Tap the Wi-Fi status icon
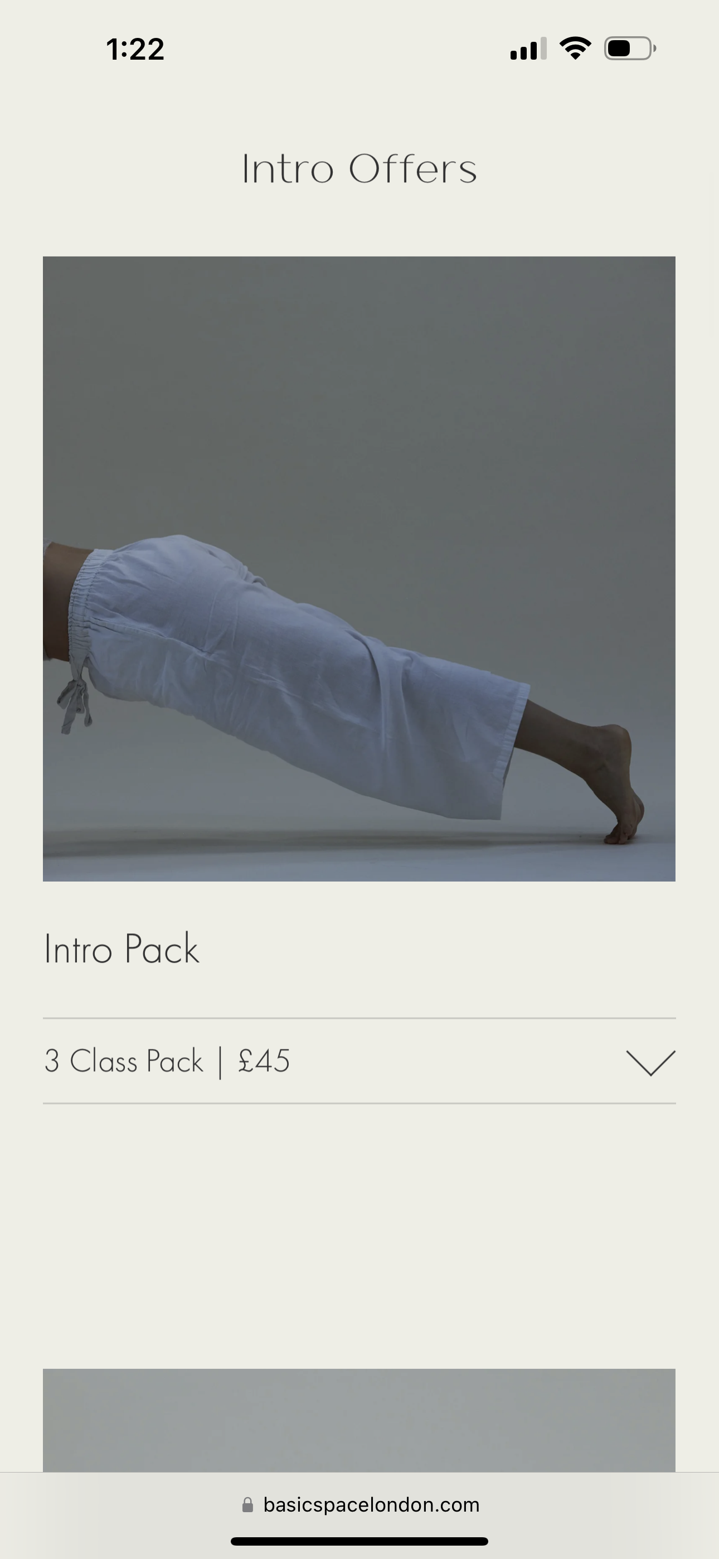 coord(576,49)
